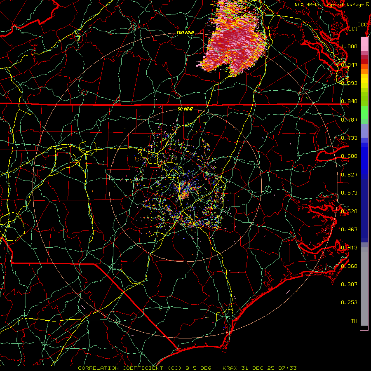
Task: Click the 0.787 legend value
Action: point(349,120)
